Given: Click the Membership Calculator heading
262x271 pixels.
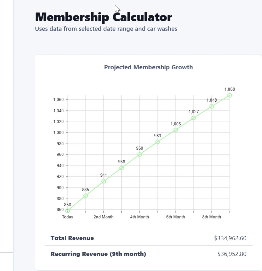Looking at the screenshot, I should click(103, 17).
